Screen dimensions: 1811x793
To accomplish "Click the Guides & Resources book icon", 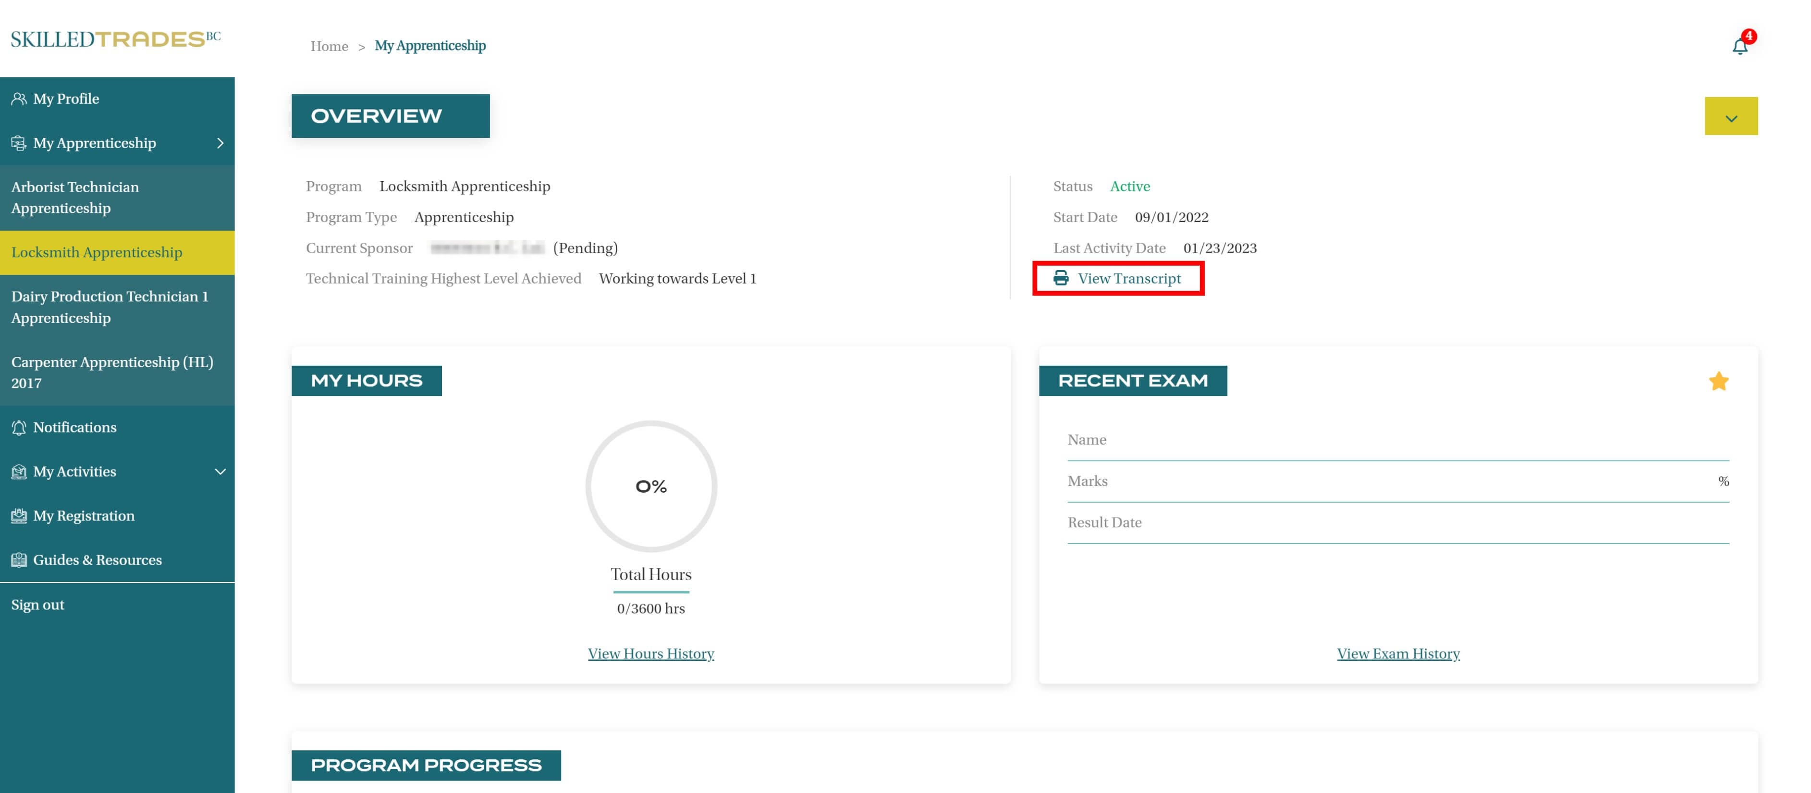I will (x=19, y=560).
